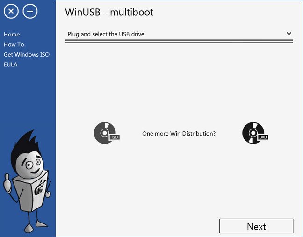Go to the Home page in the sidebar
303x237 pixels.
click(x=12, y=35)
